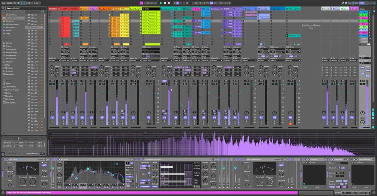Image resolution: width=377 pixels, height=196 pixels.
Task: Click the Glue Compressor Threshold knob
Action: pyautogui.click(x=260, y=182)
